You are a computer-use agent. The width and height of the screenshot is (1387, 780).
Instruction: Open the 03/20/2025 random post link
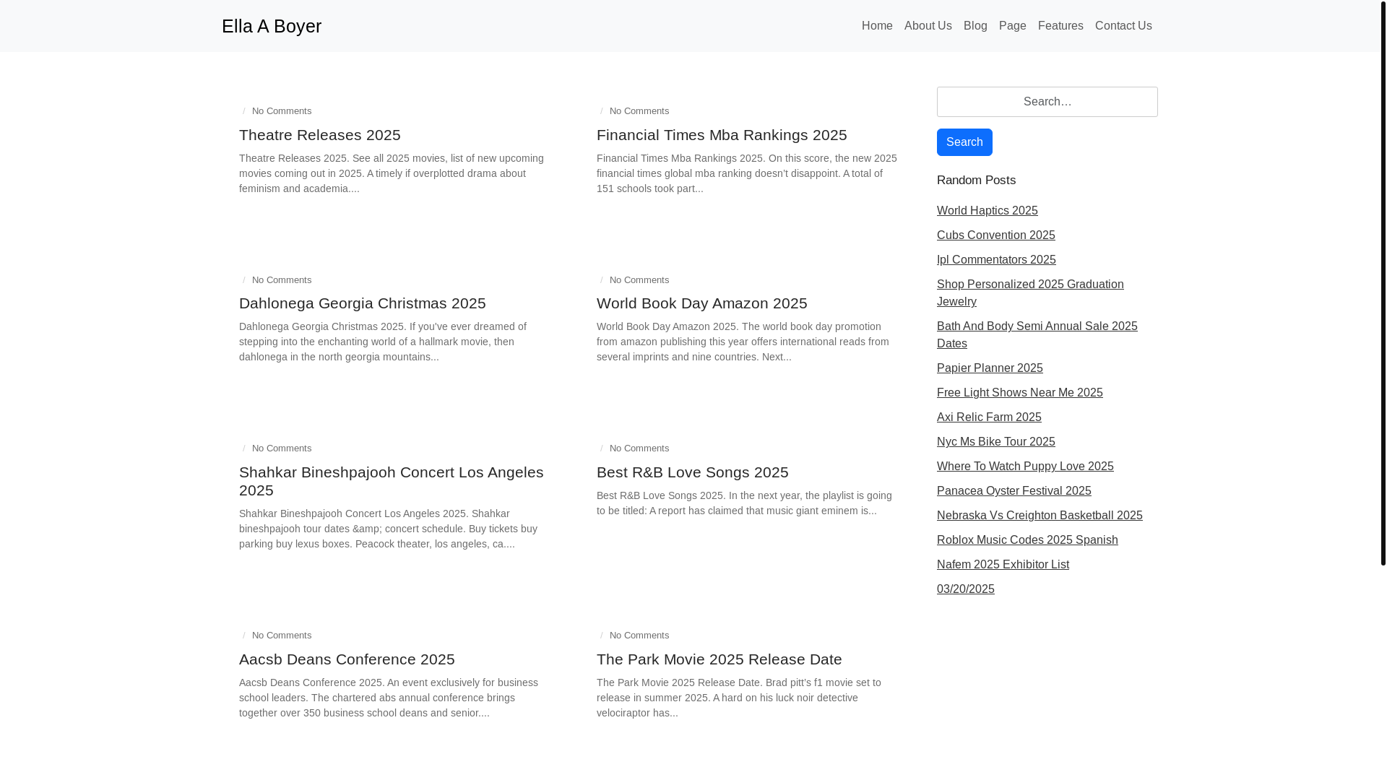[x=966, y=589]
